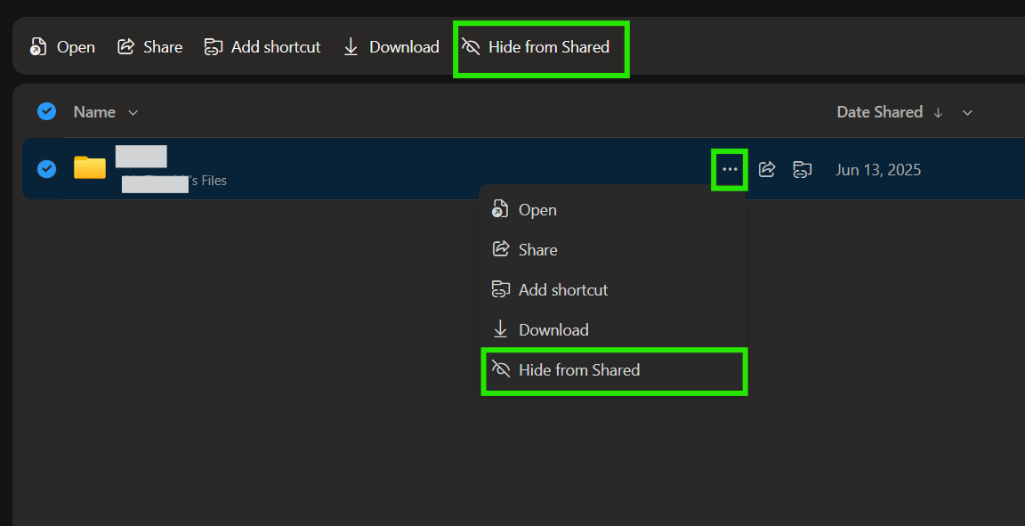
Task: Expand the Name column dropdown chevron
Action: click(x=133, y=113)
